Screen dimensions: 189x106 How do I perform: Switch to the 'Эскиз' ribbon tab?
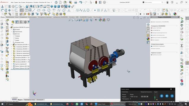click(x=17, y=17)
